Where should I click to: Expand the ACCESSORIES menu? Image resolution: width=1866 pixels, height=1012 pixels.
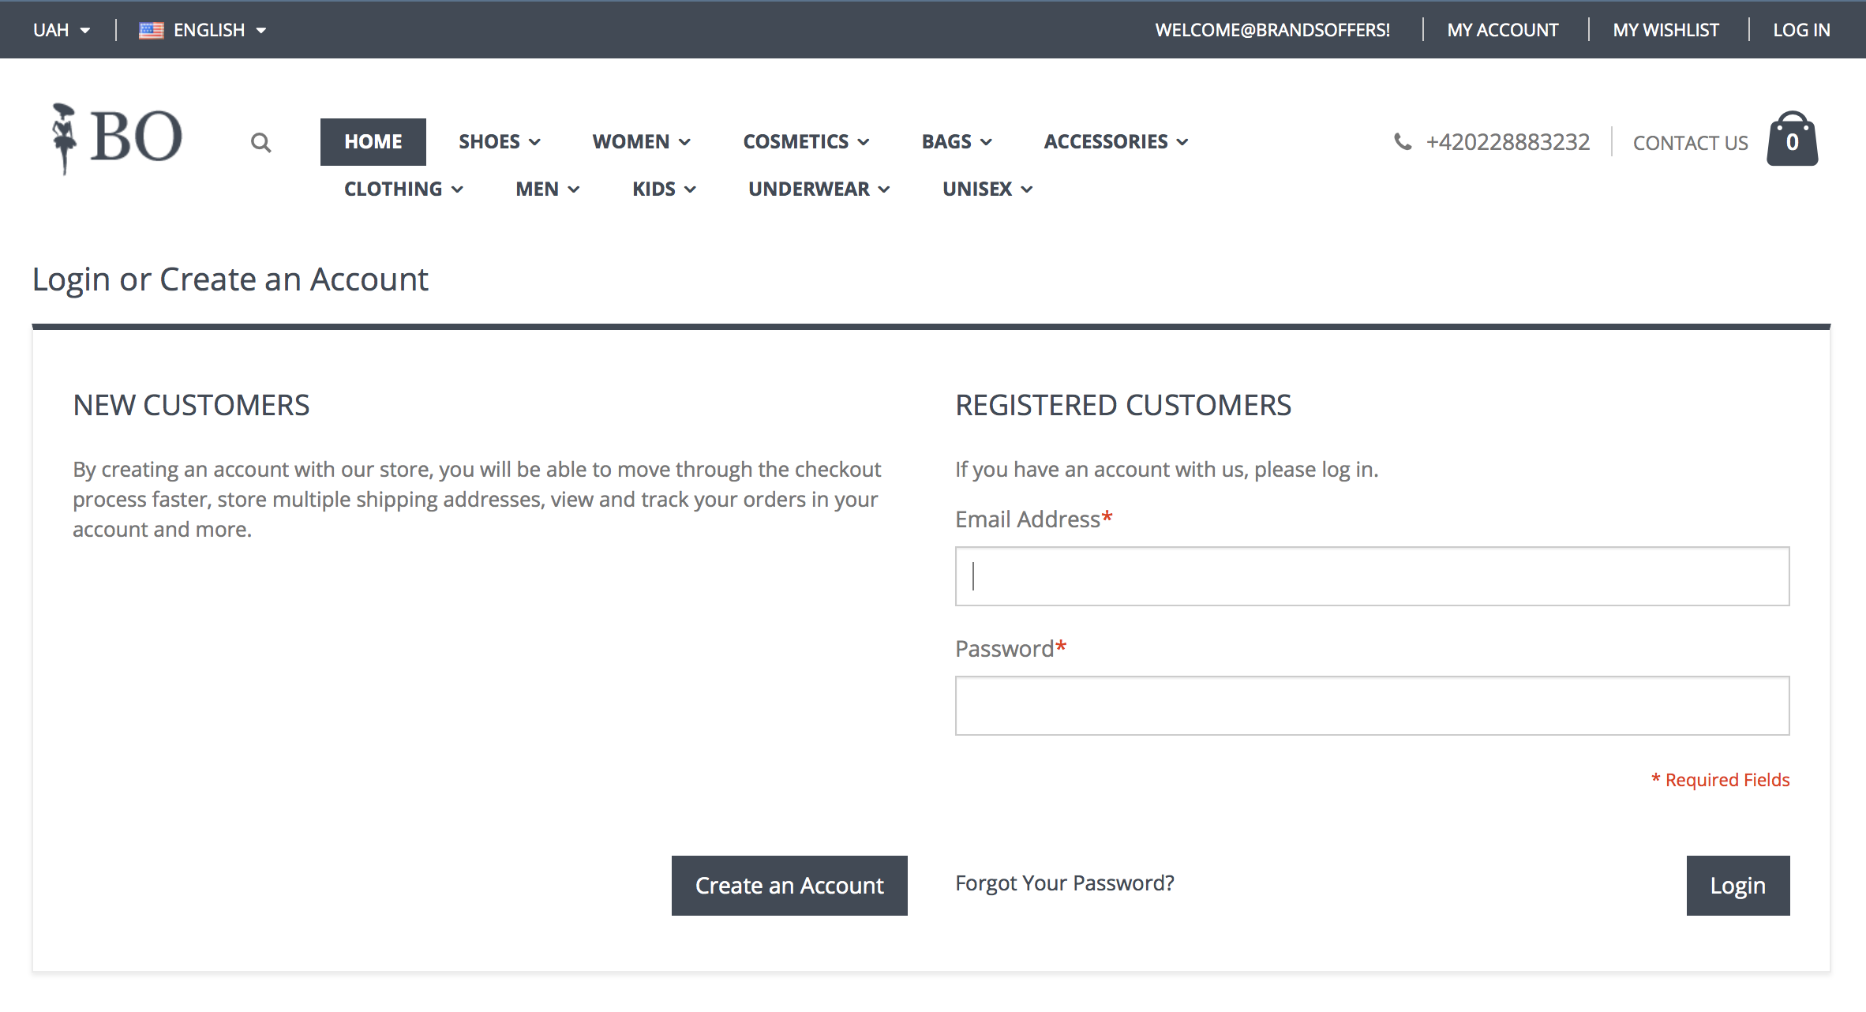pos(1116,142)
